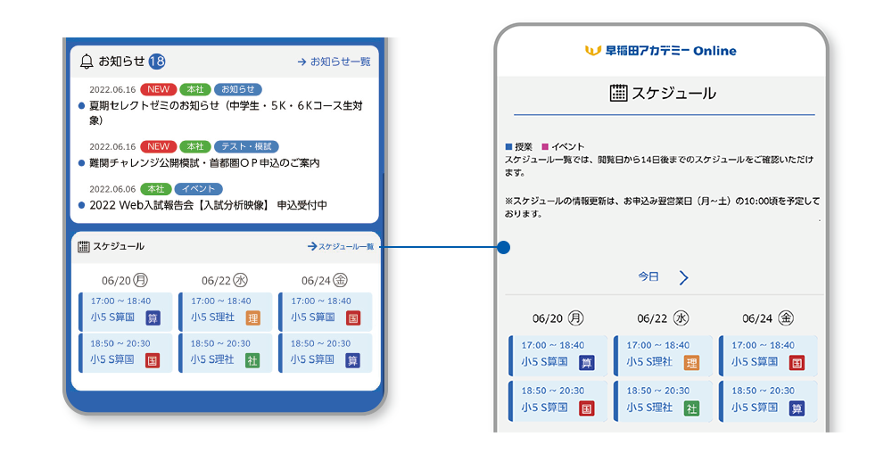Click the 算 subject icon on 06/20 17:00 in right phone
This screenshot has width=892, height=453.
point(587,363)
